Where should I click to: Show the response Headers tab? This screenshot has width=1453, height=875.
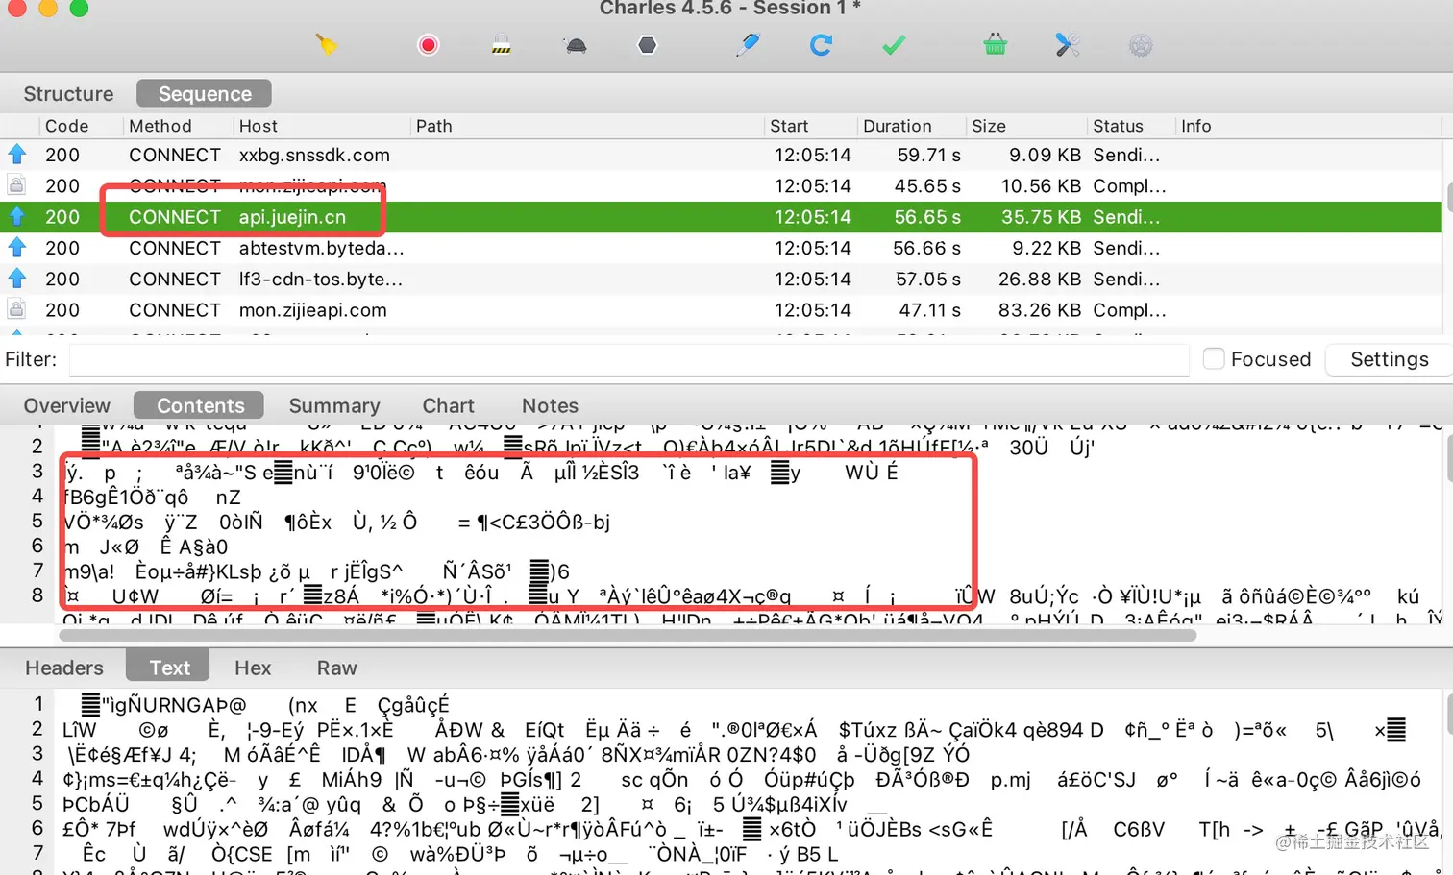click(64, 668)
